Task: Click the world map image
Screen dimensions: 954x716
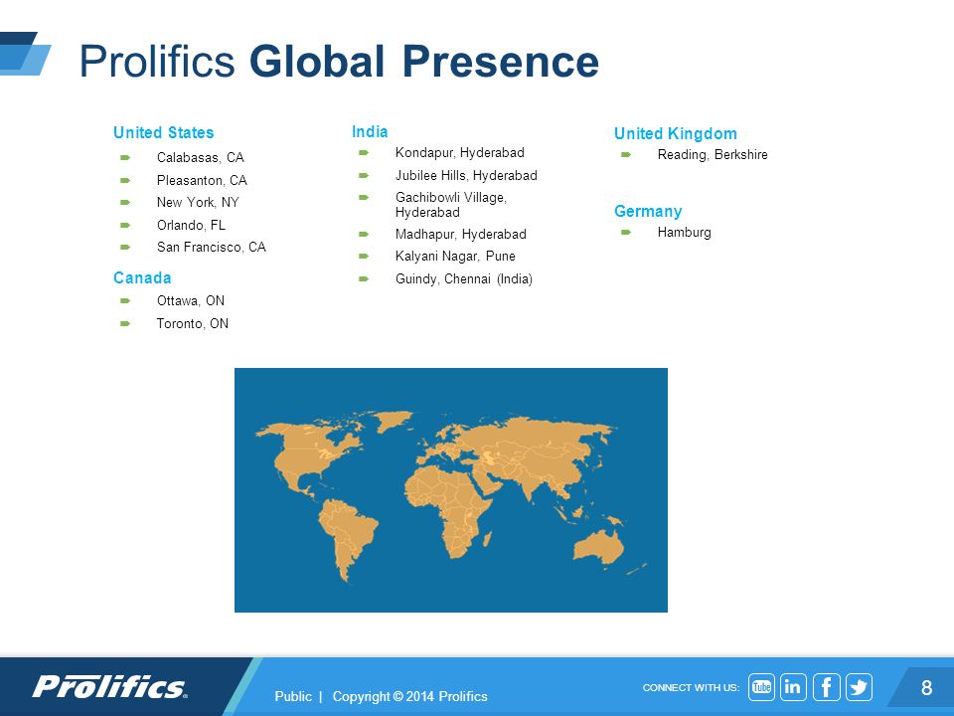Action: [451, 490]
